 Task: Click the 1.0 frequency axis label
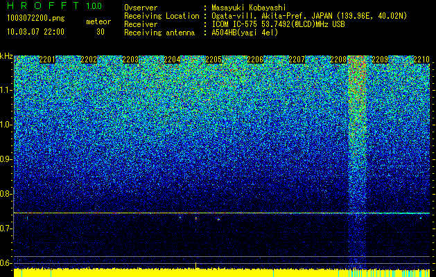[6, 125]
